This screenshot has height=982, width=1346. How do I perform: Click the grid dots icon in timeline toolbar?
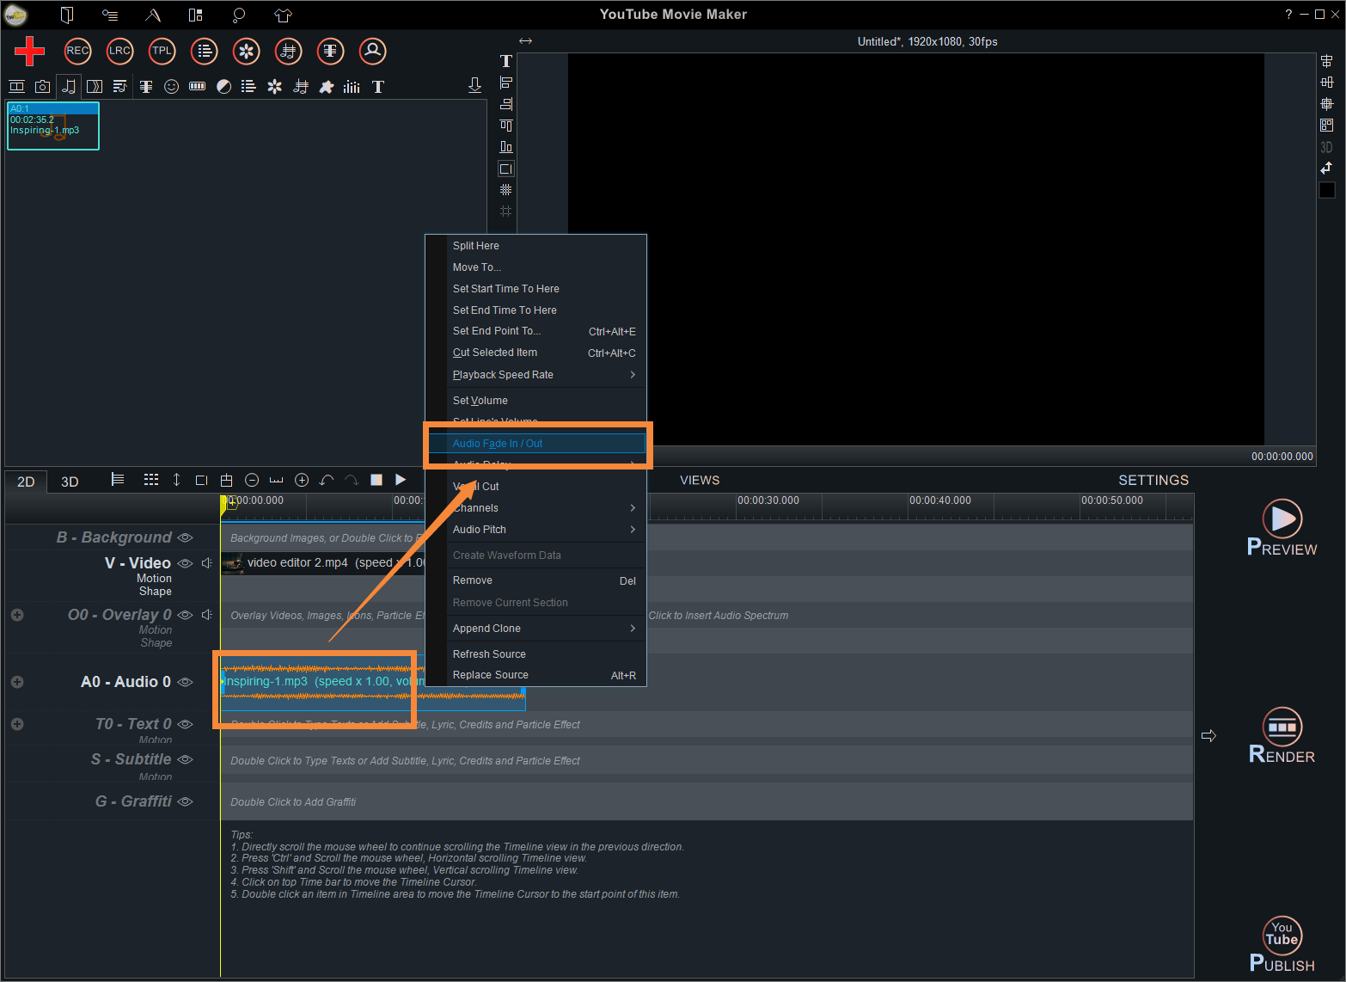(151, 480)
